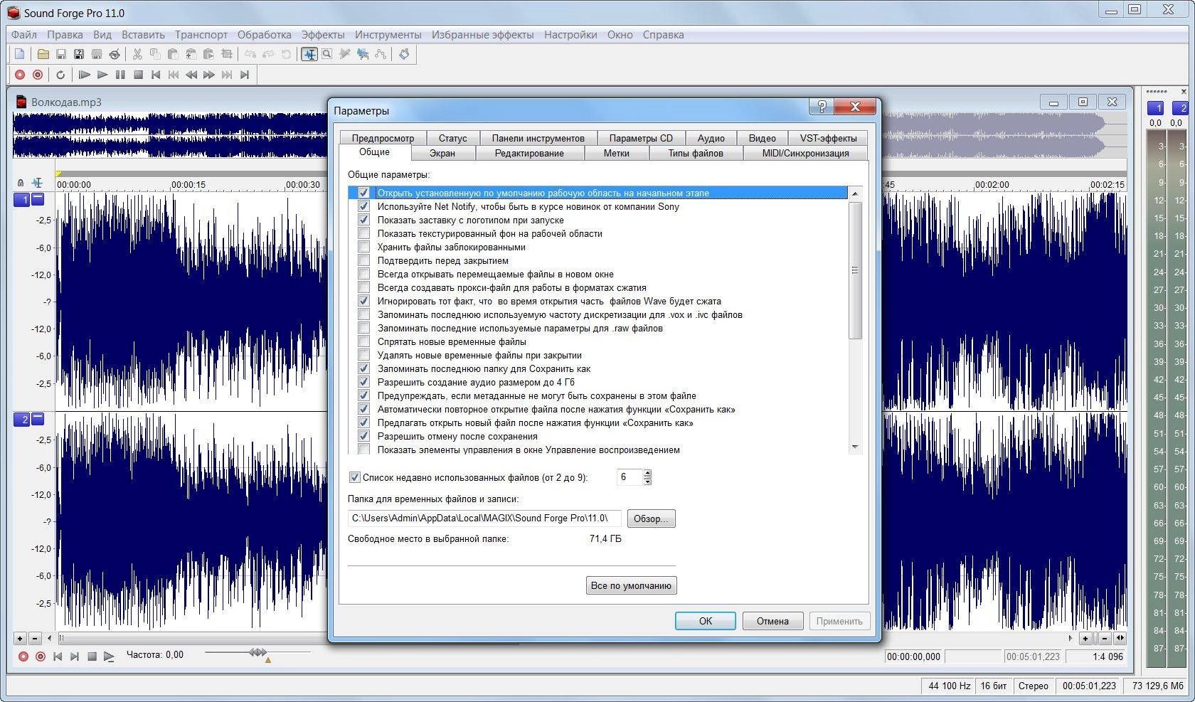This screenshot has width=1195, height=702.
Task: Click the Undo toolbar icon
Action: point(250,54)
